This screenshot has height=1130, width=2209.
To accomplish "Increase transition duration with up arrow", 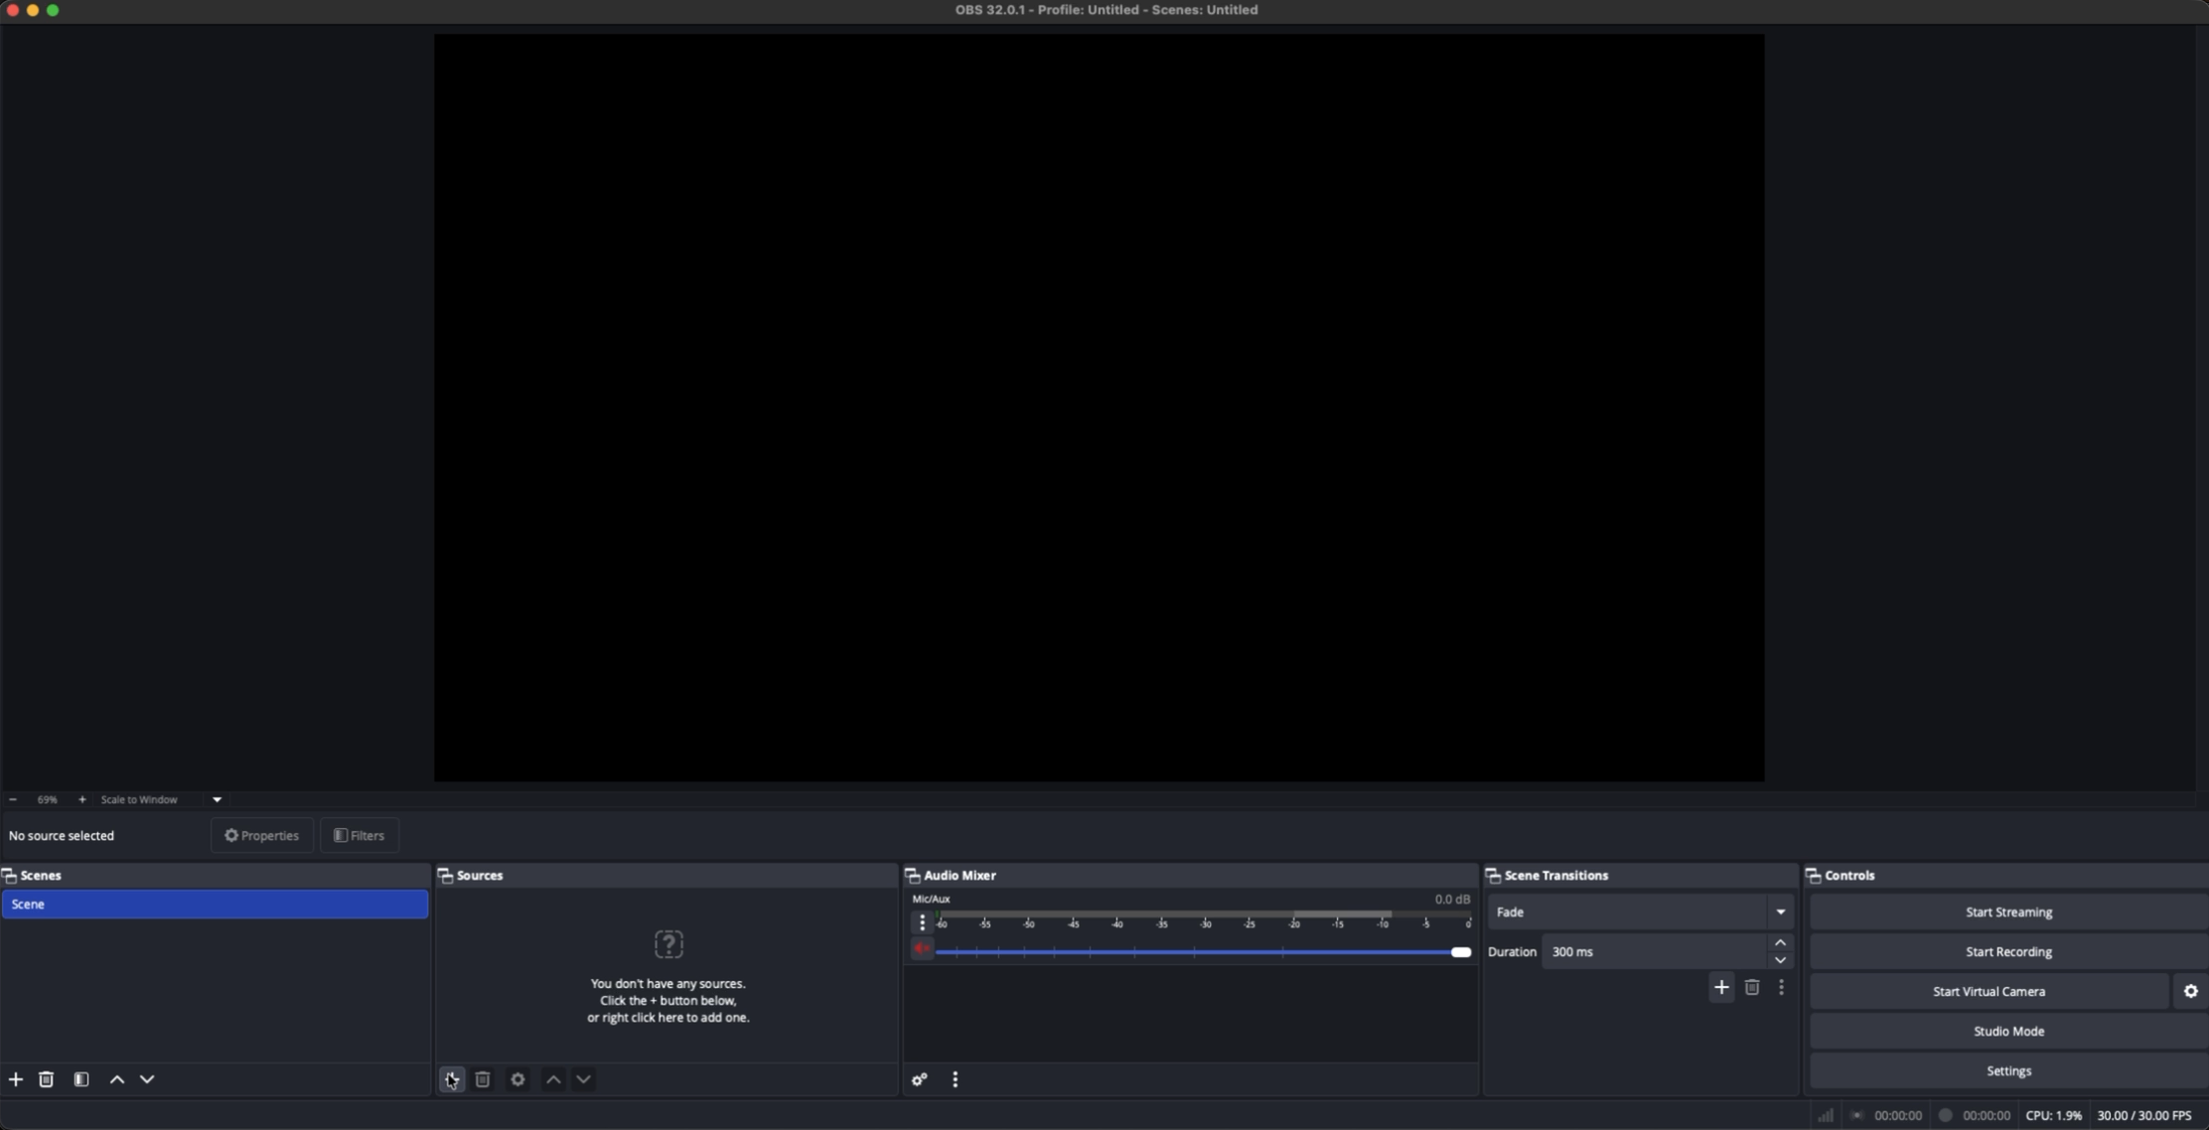I will pos(1780,942).
